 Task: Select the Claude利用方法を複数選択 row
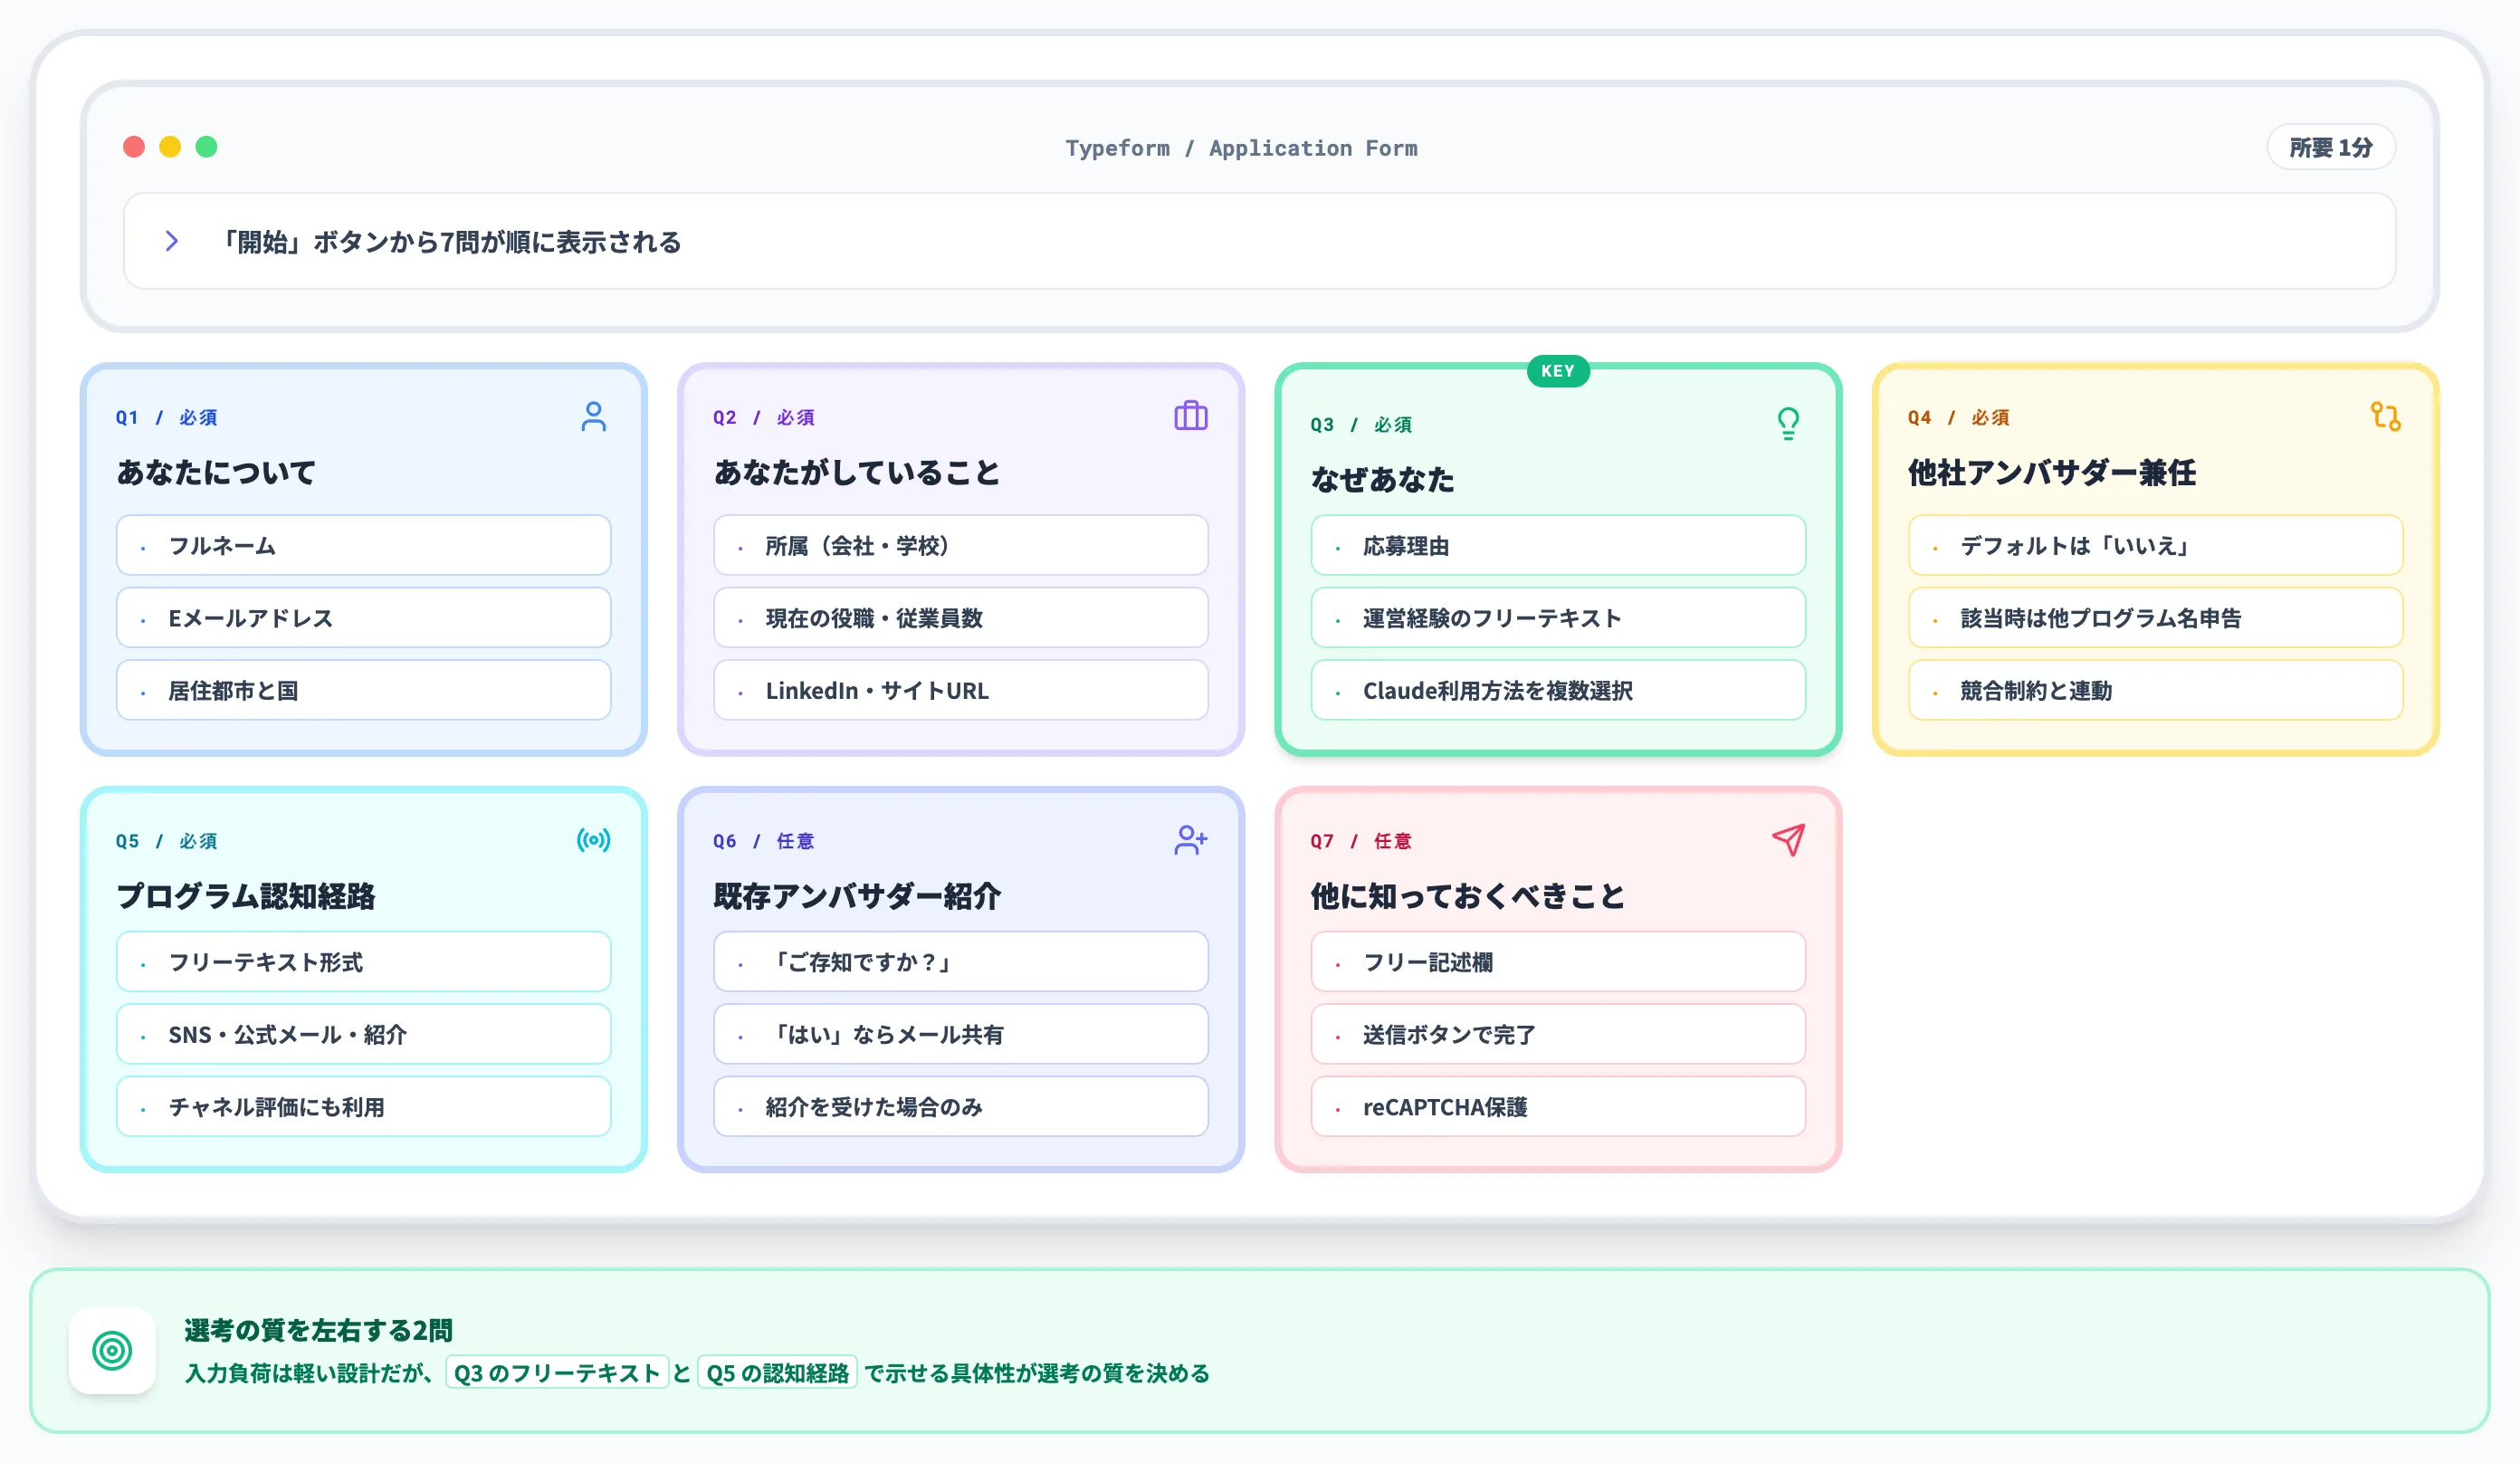click(1558, 690)
